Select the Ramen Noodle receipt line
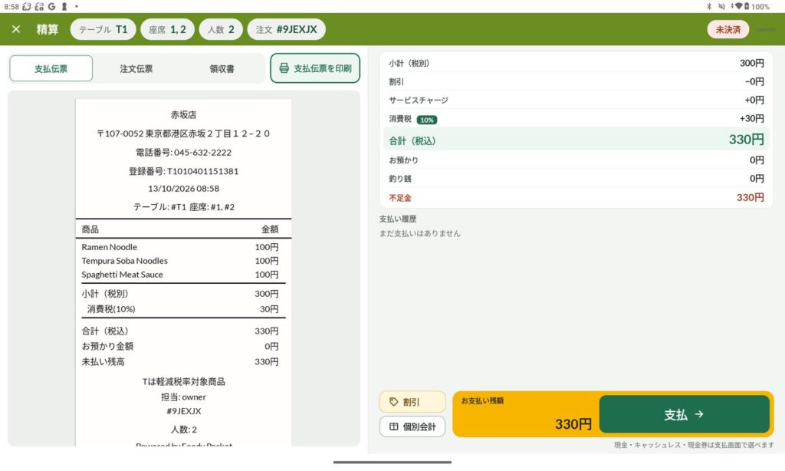This screenshot has height=471, width=785. click(180, 247)
